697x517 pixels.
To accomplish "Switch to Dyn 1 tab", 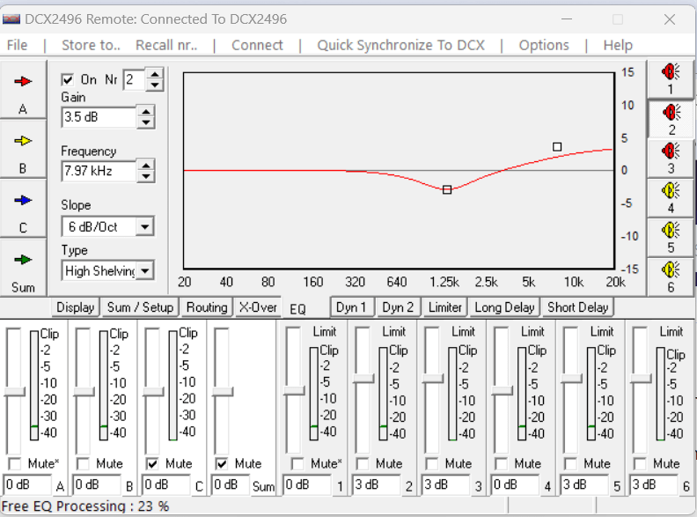I will [x=351, y=307].
